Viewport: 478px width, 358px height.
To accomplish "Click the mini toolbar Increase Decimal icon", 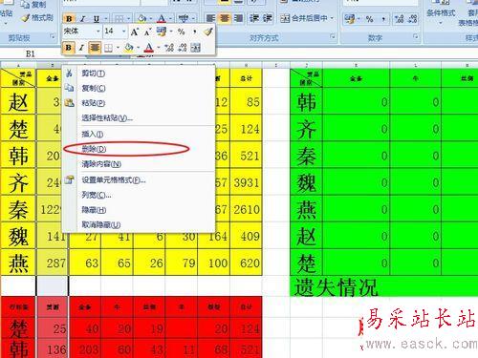I will click(169, 48).
